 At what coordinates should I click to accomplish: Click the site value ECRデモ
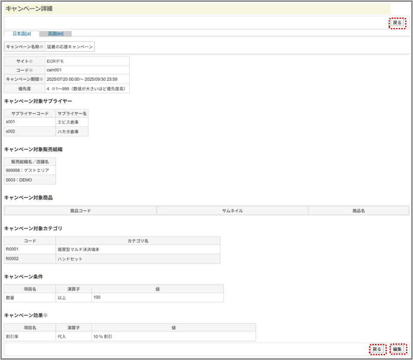(55, 61)
